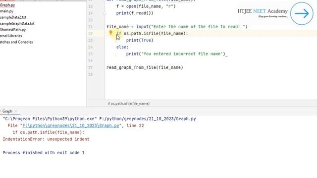Open ShortestPath.py from the project tree

pos(13,30)
